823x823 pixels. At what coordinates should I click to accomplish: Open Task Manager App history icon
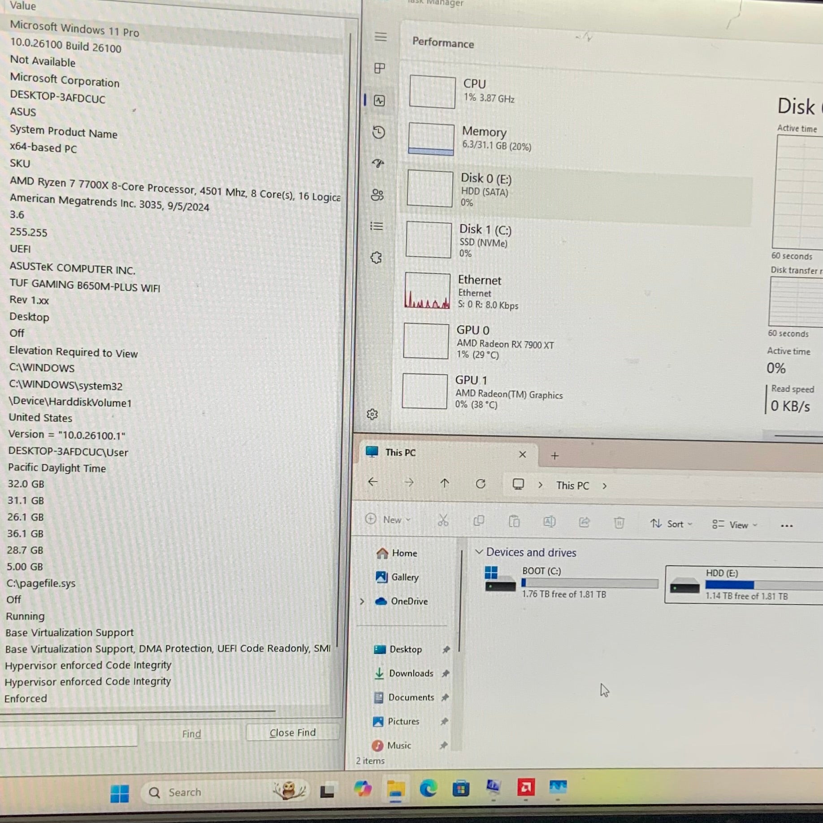point(379,132)
